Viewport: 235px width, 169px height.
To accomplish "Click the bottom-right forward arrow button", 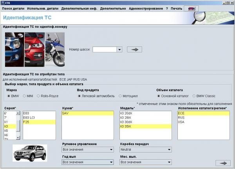I will [223, 163].
